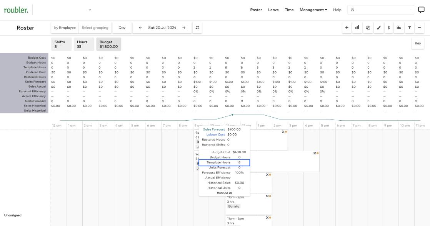Screen dimensions: 430x226
Task: Add a new shift with the plus icon
Action: click(347, 28)
